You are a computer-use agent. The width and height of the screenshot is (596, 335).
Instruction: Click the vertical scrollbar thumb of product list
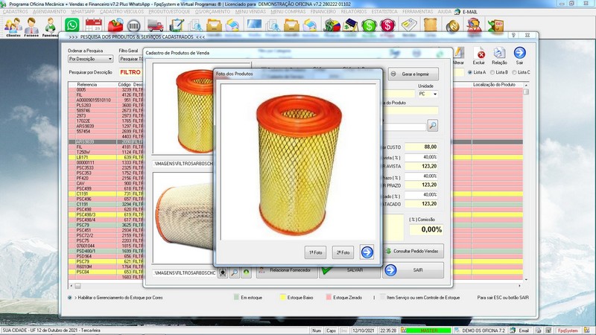526,92
